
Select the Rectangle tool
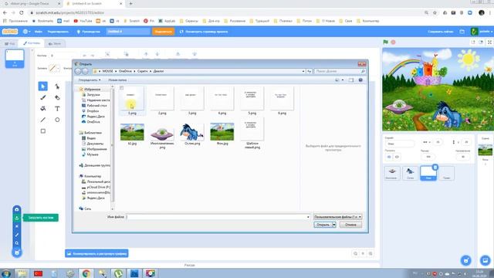43,131
